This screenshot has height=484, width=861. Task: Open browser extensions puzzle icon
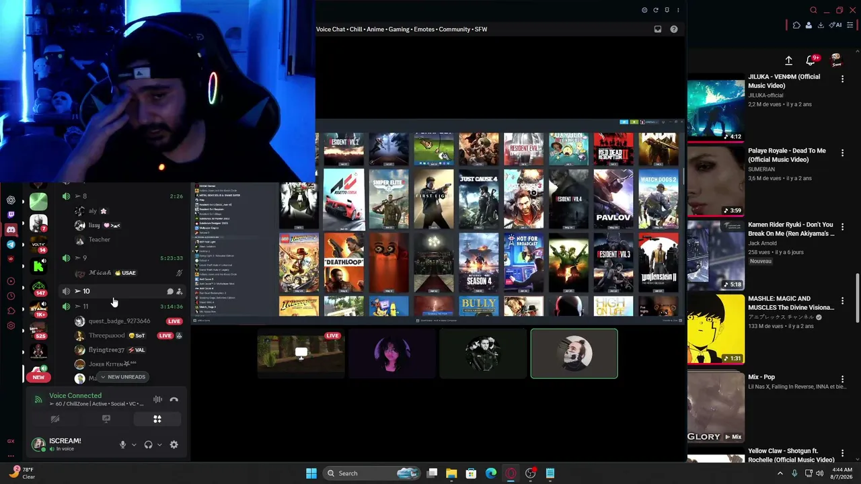796,26
